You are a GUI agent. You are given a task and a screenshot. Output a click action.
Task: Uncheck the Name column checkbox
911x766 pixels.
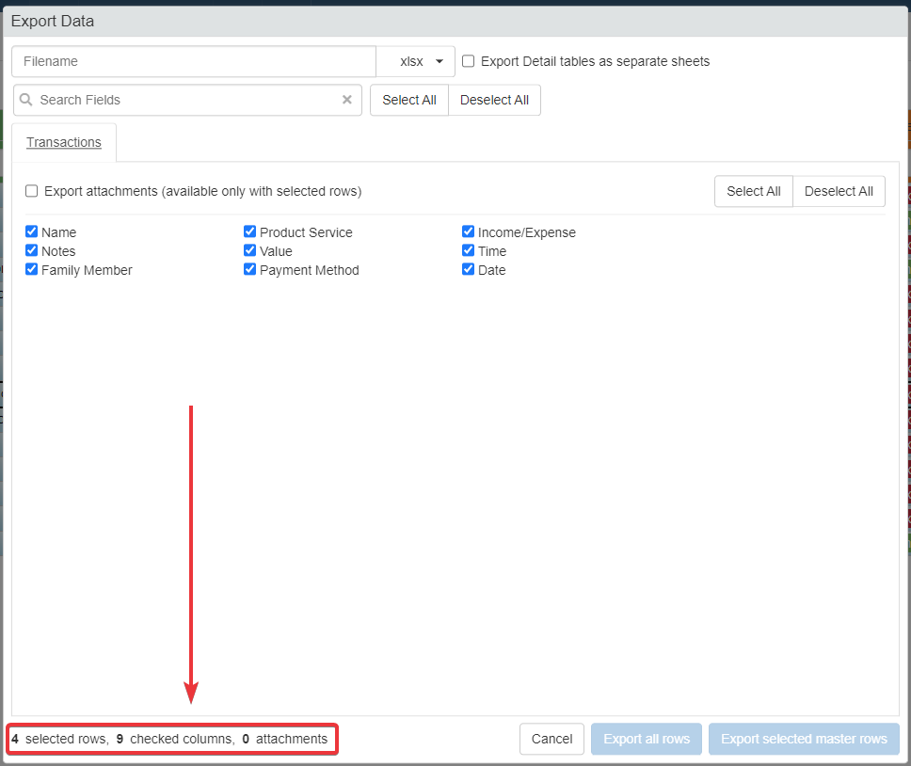pos(32,232)
